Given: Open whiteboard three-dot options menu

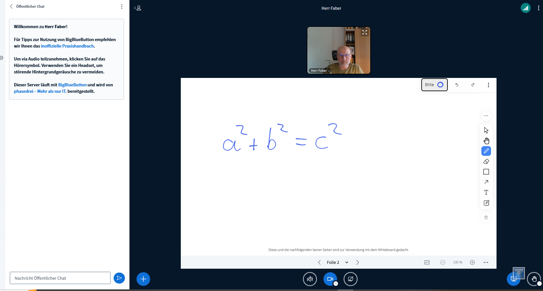Looking at the screenshot, I should [x=488, y=85].
